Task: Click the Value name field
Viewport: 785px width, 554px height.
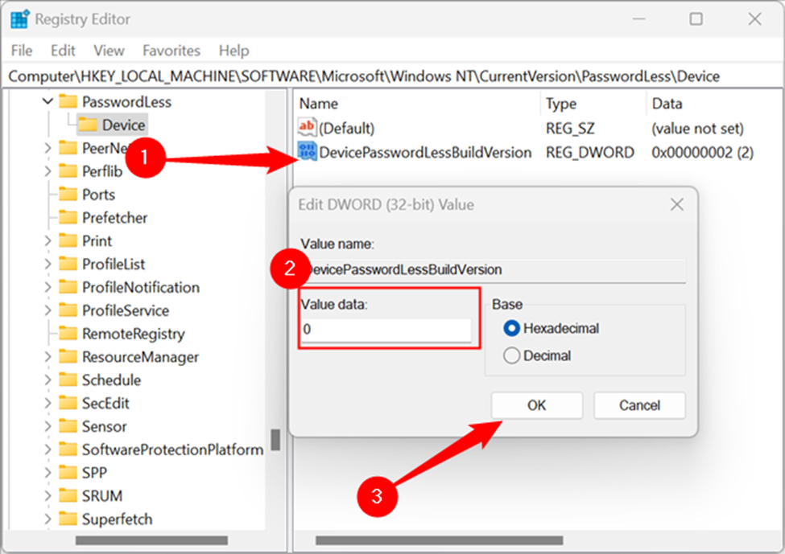Action: pyautogui.click(x=493, y=270)
